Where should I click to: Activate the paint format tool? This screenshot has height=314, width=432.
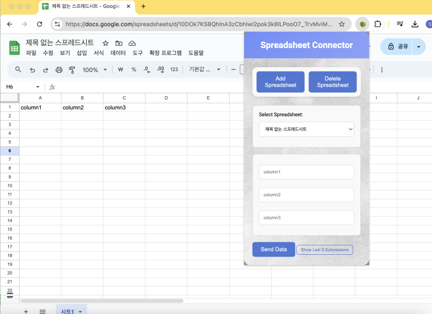click(x=72, y=70)
